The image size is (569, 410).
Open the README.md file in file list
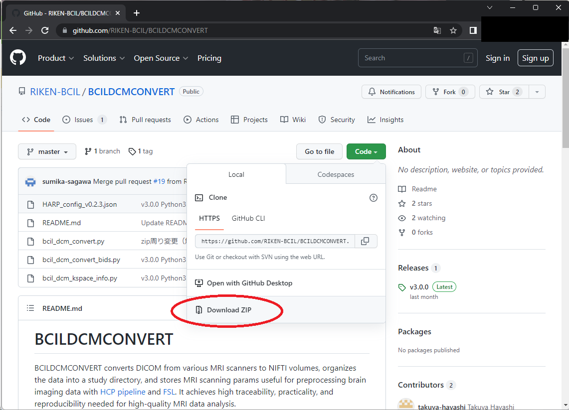pos(62,223)
